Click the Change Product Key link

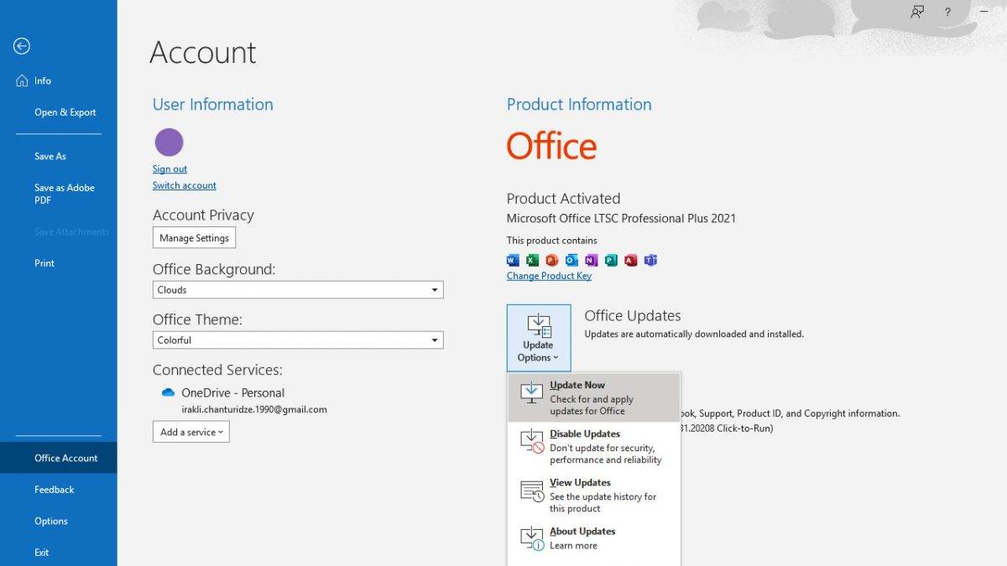(x=549, y=275)
